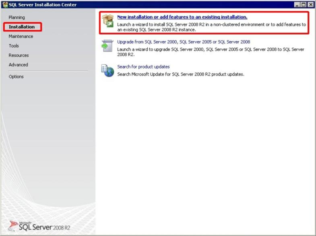This screenshot has height=236, width=316.
Task: Click text 'Launch a wizard to install SQL Server 2008 R2'
Action: coord(161,25)
